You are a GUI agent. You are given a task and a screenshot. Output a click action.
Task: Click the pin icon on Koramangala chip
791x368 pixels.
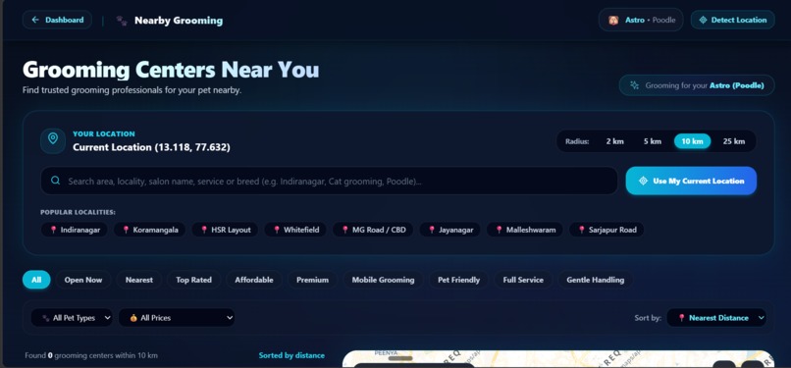tap(127, 230)
